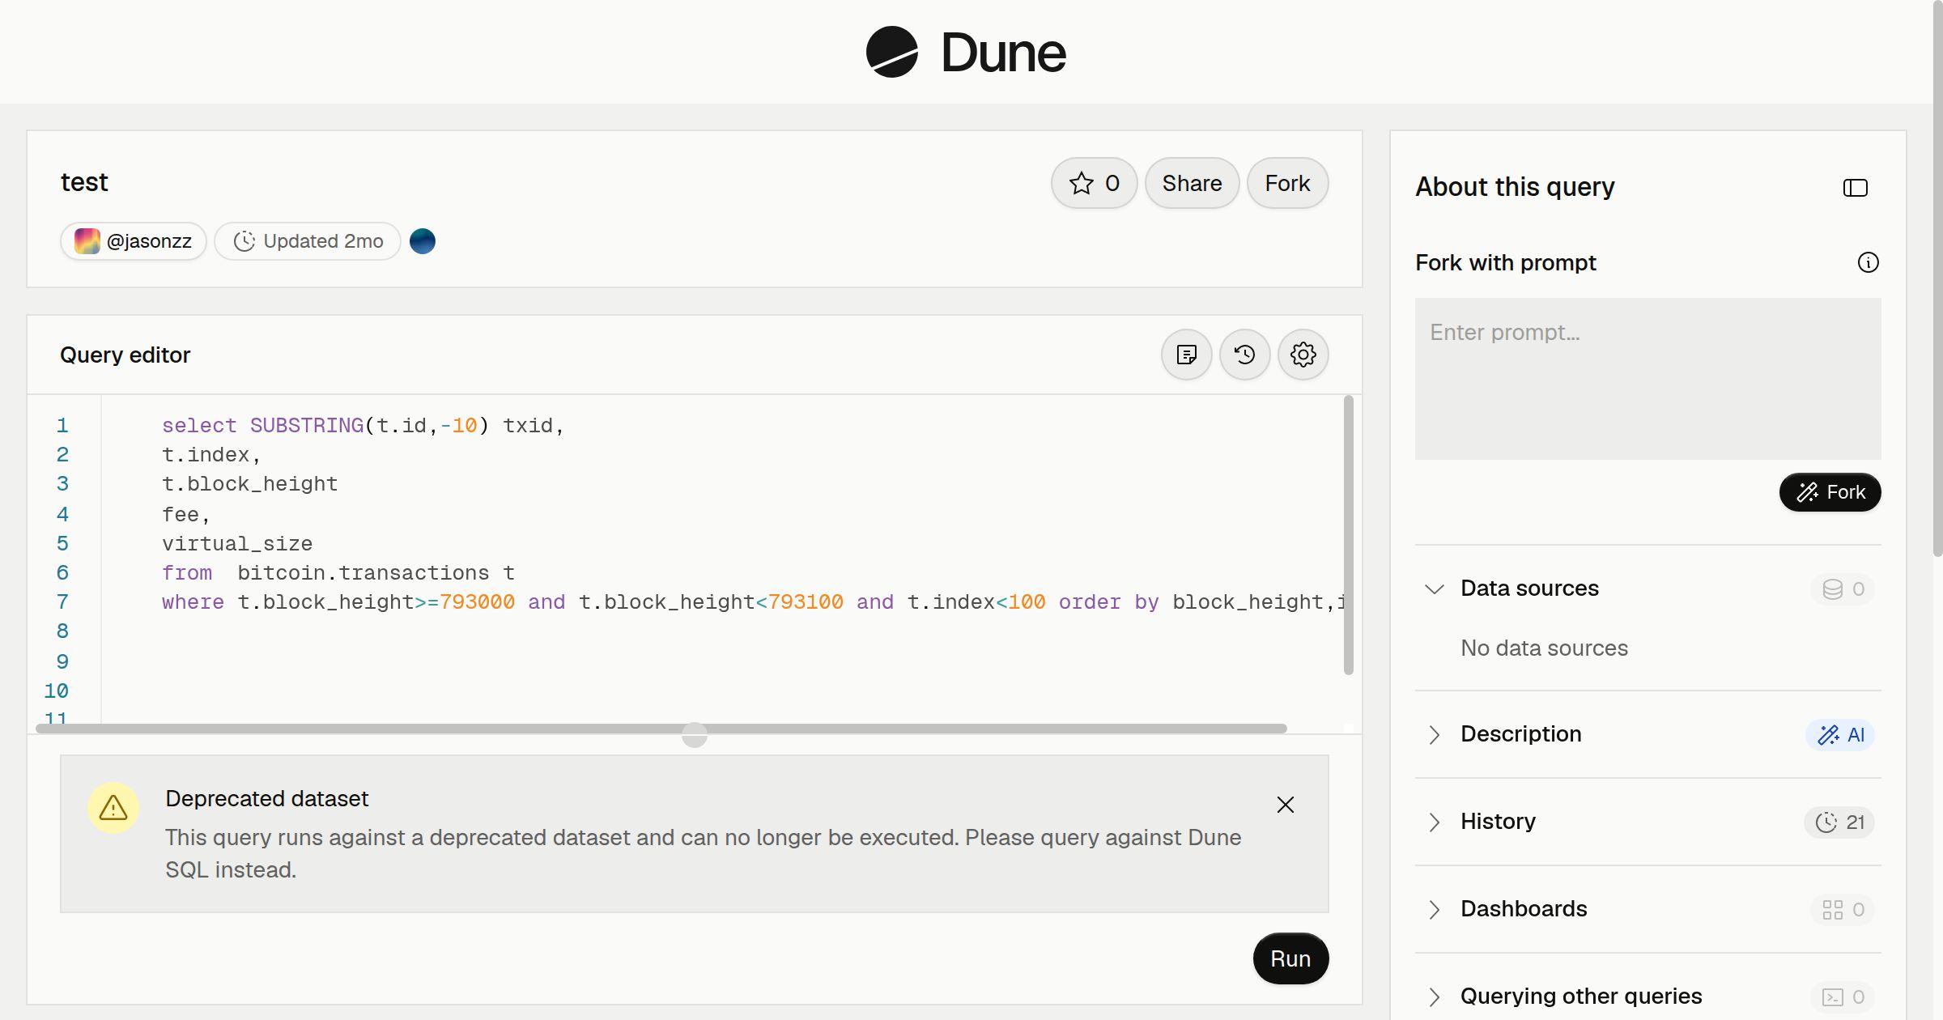The height and width of the screenshot is (1020, 1943).
Task: Click the Dune wordmark text
Action: pyautogui.click(x=1003, y=53)
